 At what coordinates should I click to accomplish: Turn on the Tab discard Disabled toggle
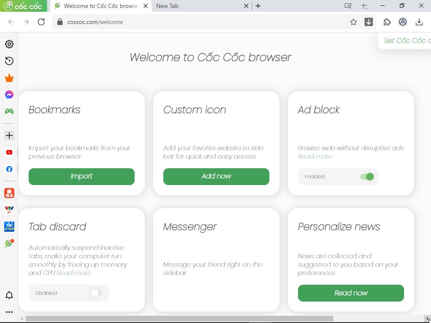[x=97, y=293]
